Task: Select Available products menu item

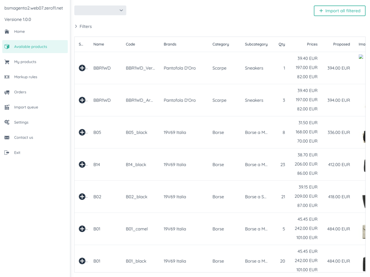Action: coord(35,47)
